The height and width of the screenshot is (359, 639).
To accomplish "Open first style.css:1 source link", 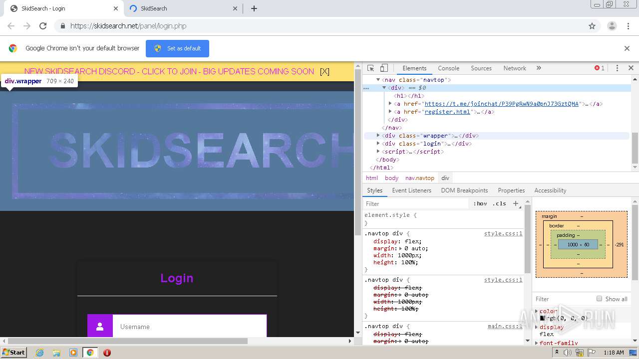I will pos(503,233).
